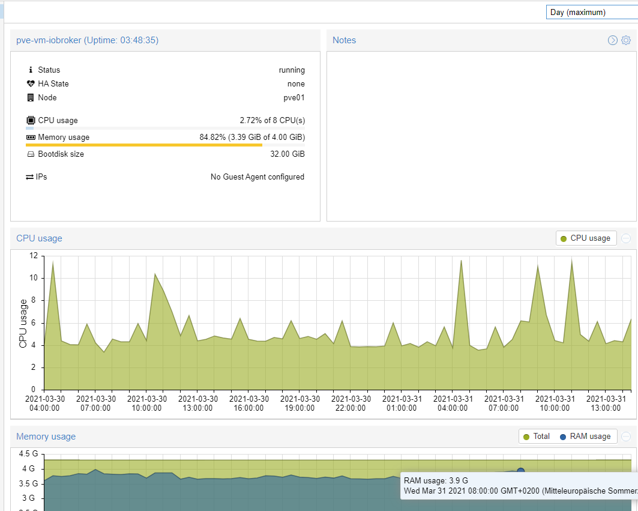
Task: Click the Memory usage RAM icon
Action: [31, 138]
